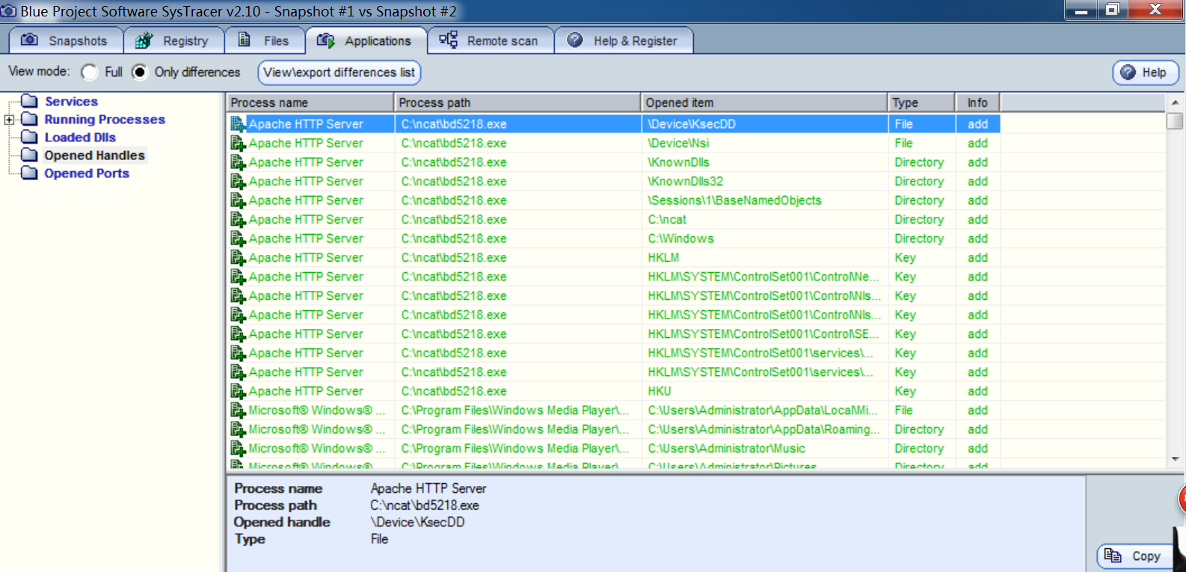Click the Opened Ports folder icon

tap(30, 173)
